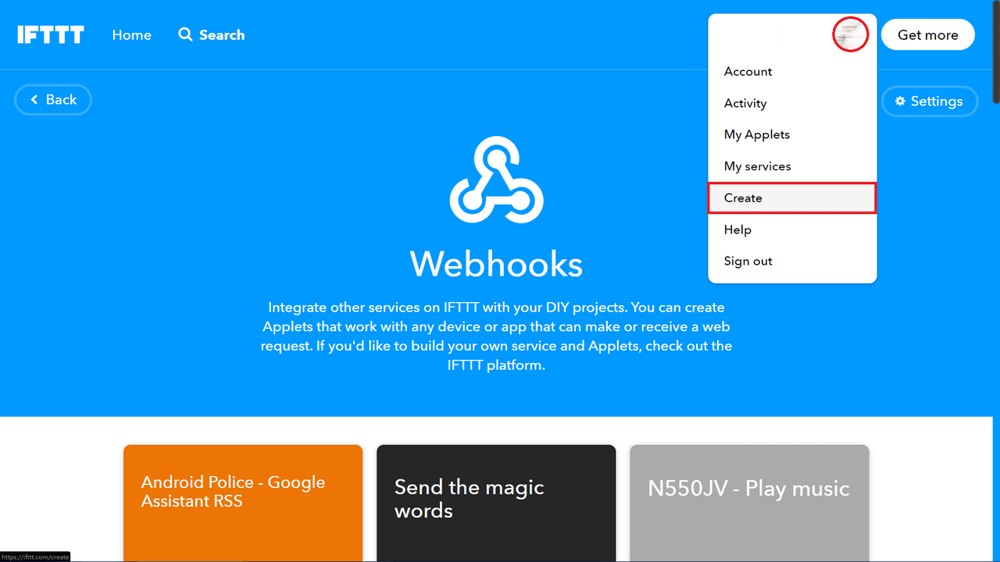Open the N550JV Play music applet
The image size is (1000, 562).
[x=749, y=503]
